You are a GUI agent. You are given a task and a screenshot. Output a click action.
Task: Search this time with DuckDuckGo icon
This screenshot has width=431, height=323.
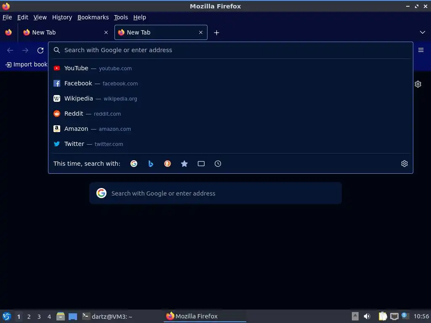click(168, 164)
